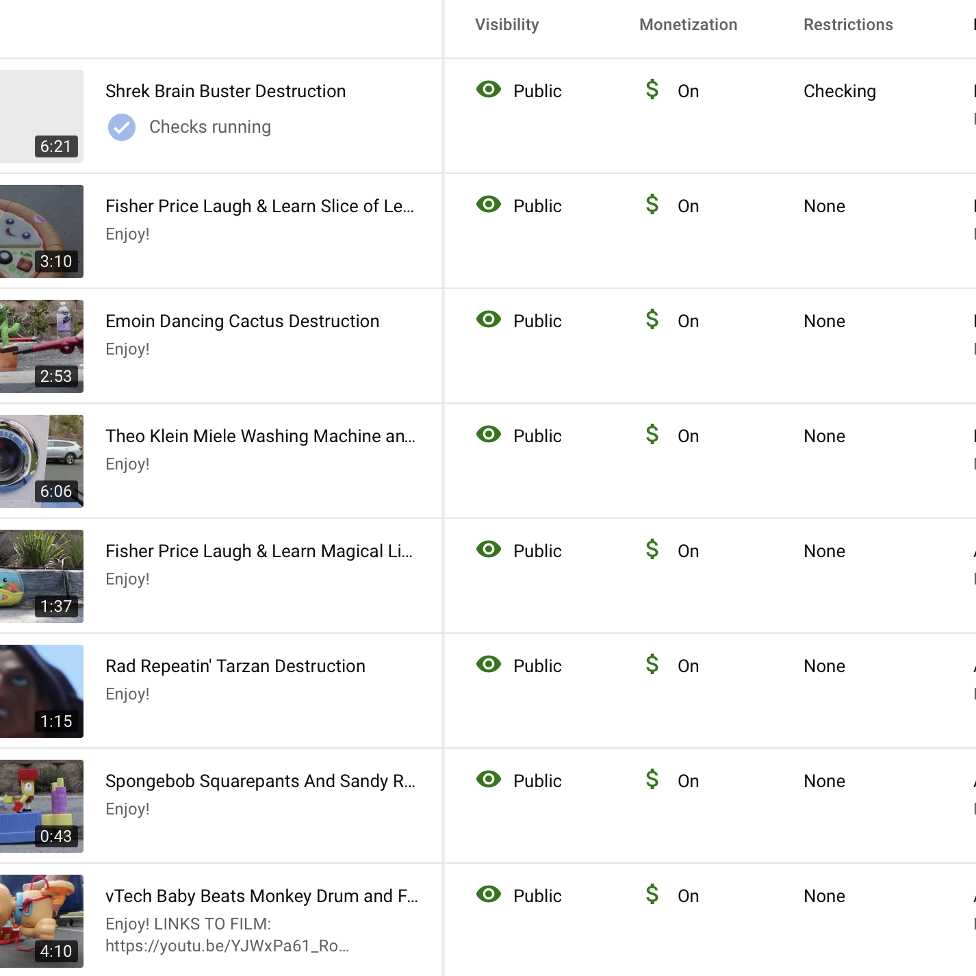Open the Shrek Brain Buster Destruction title
The height and width of the screenshot is (976, 976).
[225, 91]
